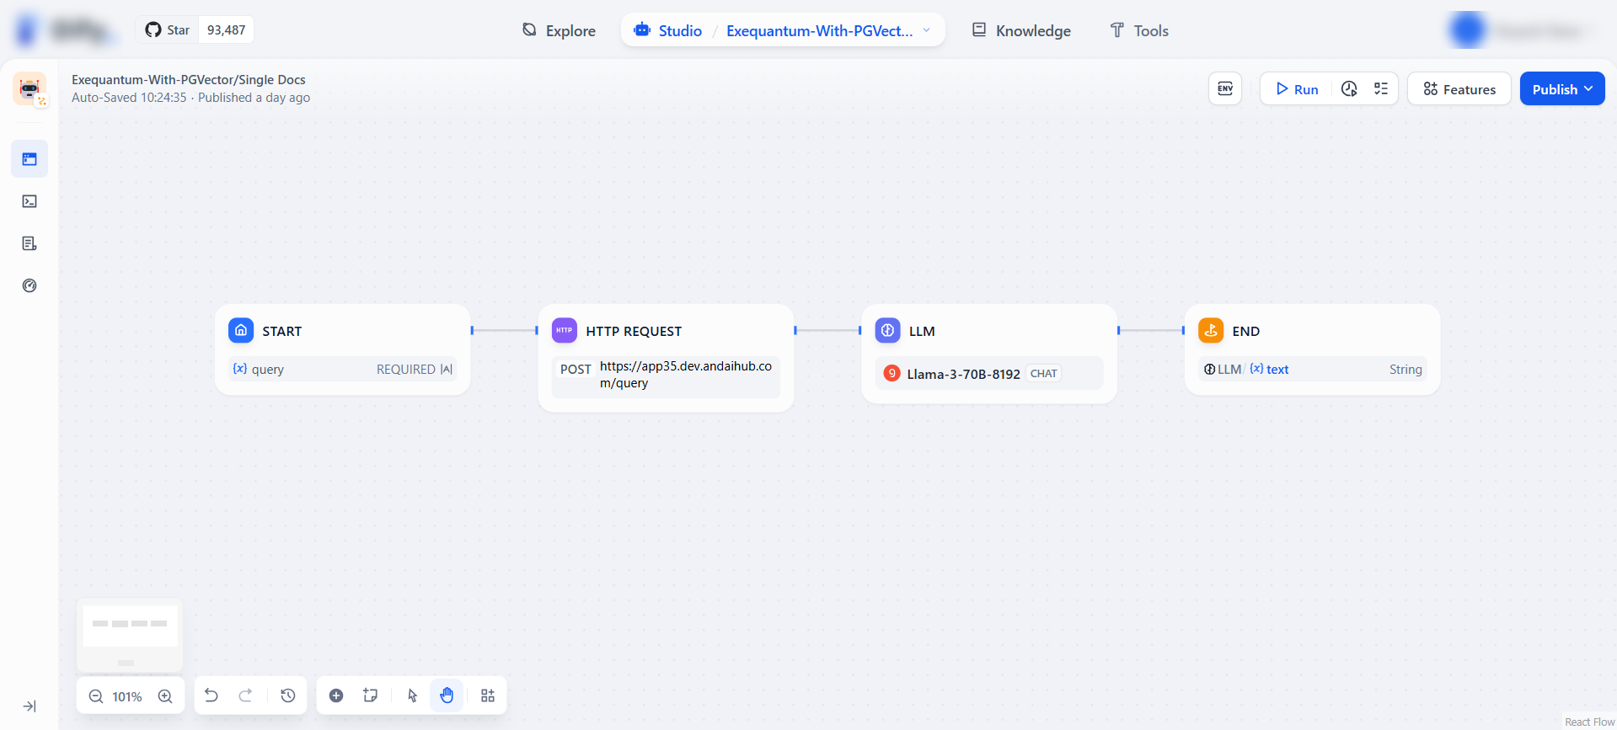
Task: Expand the left sidebar panel
Action: [x=29, y=706]
